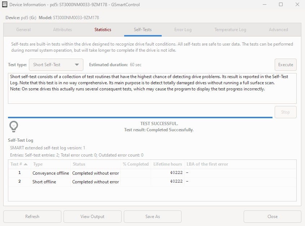Open the Test type dropdown
This screenshot has width=305, height=226.
[x=56, y=65]
